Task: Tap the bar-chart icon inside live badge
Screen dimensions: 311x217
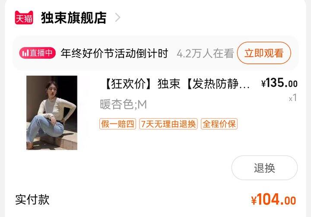Action: (25, 53)
